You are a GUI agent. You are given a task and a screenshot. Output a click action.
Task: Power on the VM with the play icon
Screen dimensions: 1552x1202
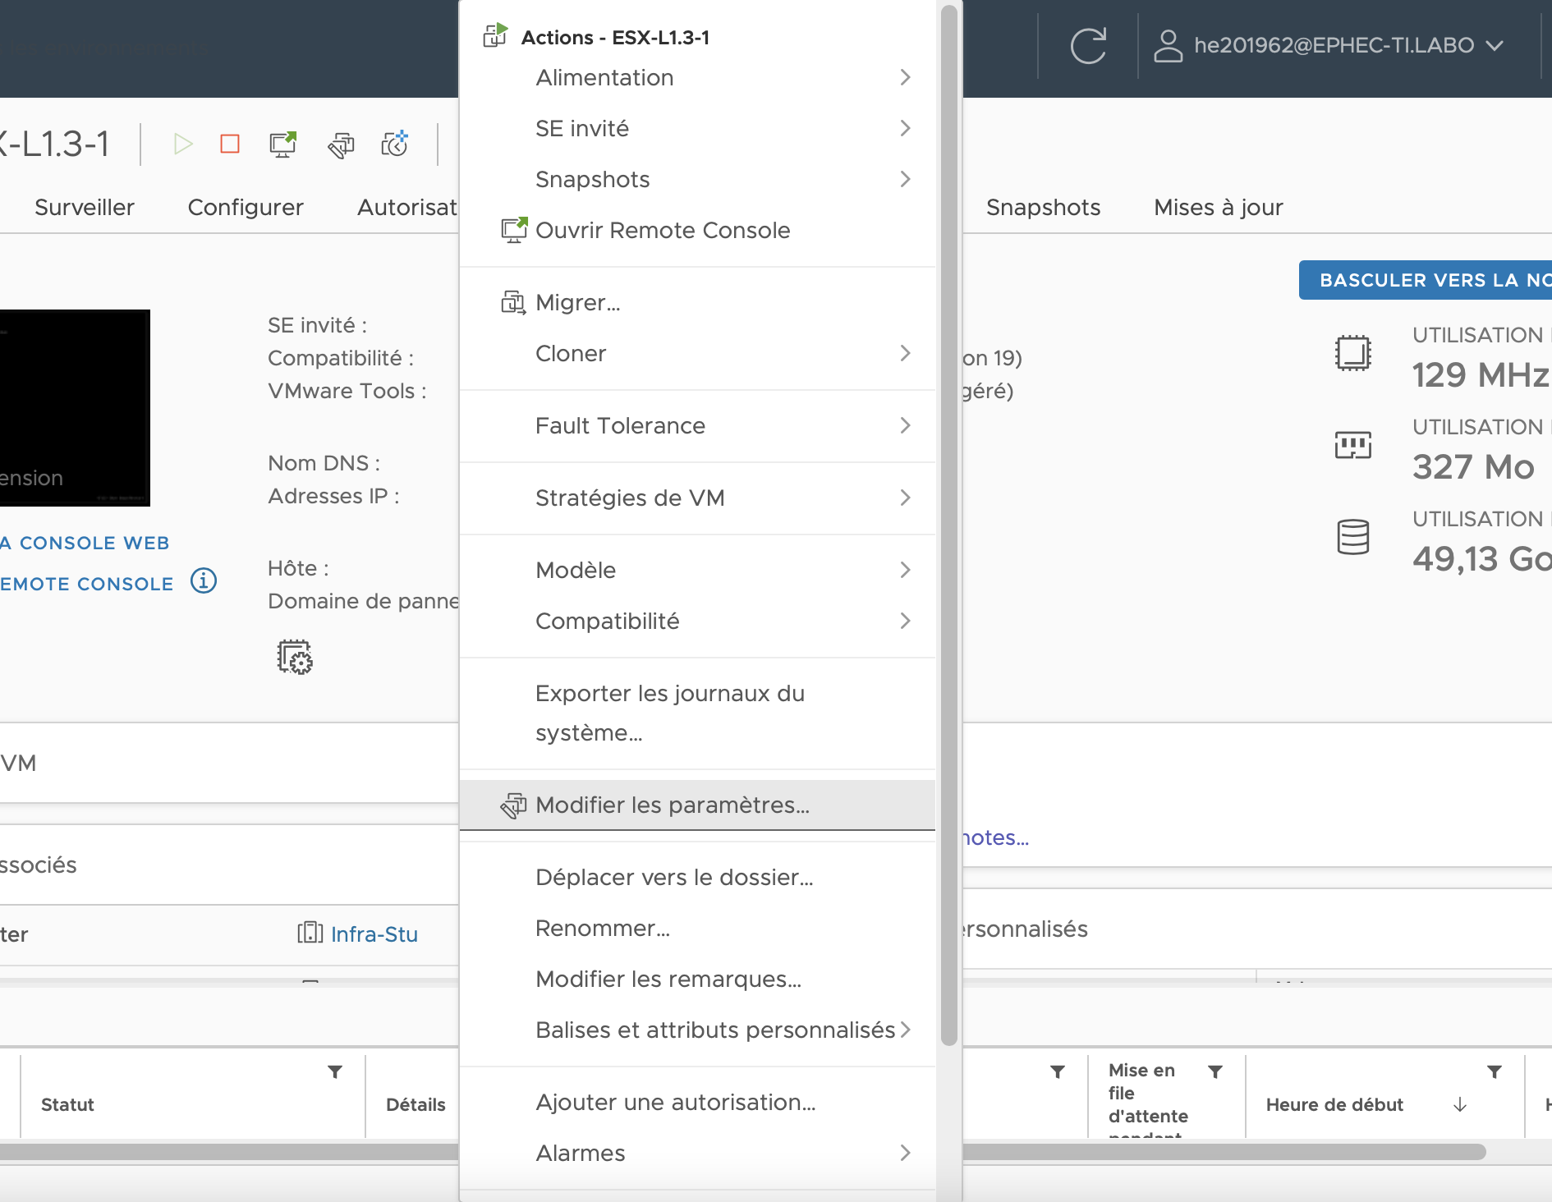click(183, 145)
